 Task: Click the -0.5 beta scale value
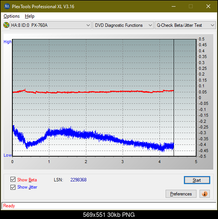[202, 156]
